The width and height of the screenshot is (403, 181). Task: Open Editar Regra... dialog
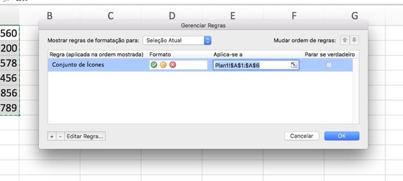click(85, 136)
